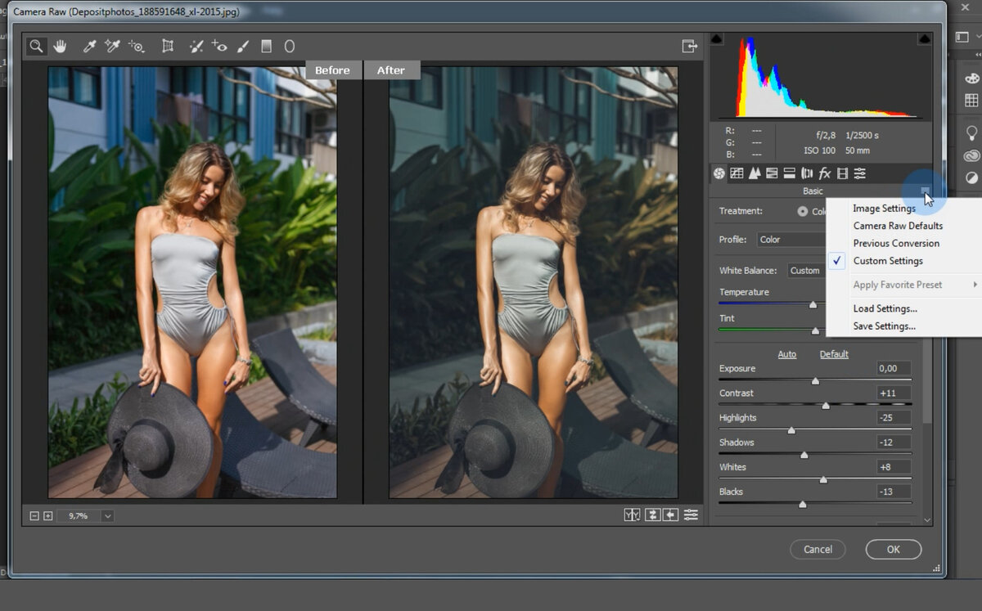Activate the Red Eye Removal tool
982x611 pixels.
tap(219, 47)
